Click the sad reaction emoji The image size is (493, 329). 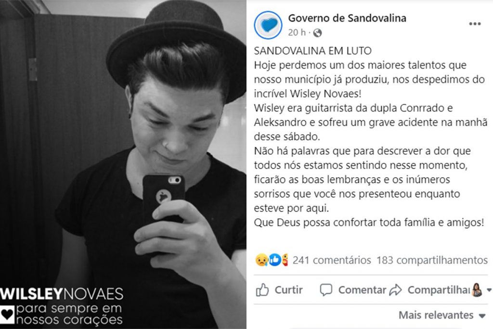(261, 260)
